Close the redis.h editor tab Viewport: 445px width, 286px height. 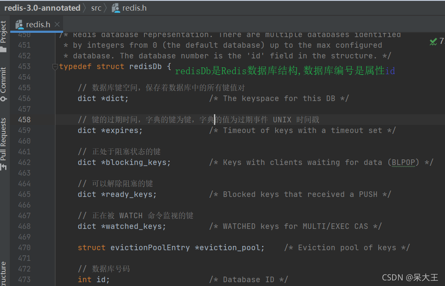click(x=57, y=24)
